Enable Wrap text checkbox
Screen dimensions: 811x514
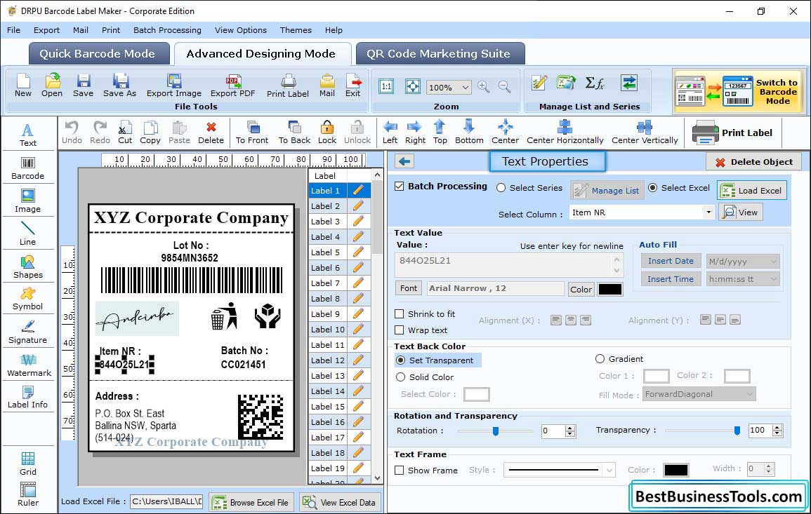click(x=400, y=330)
